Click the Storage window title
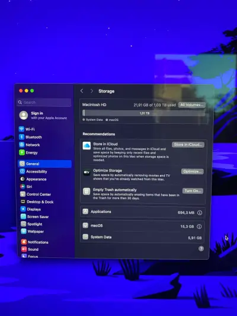 106,91
